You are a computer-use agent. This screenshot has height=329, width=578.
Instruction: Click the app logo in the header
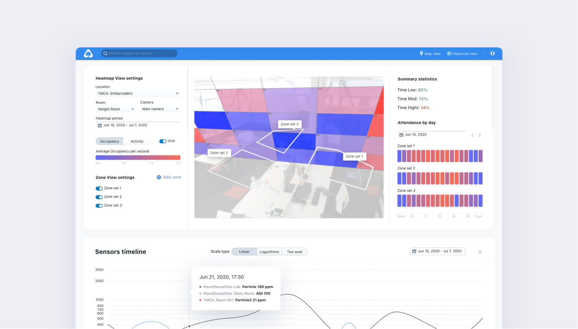pyautogui.click(x=88, y=53)
